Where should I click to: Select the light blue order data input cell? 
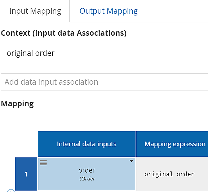click(x=87, y=174)
